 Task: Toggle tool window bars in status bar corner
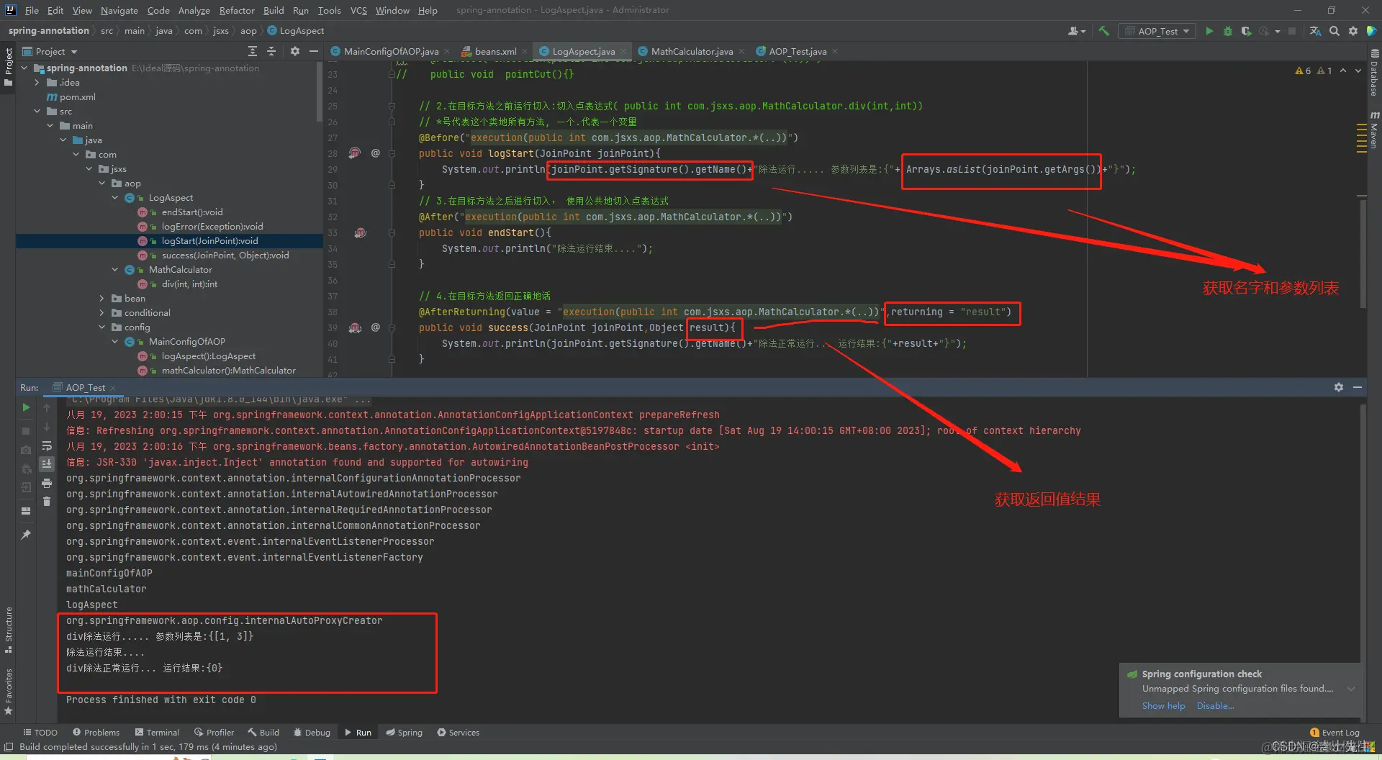(x=9, y=747)
